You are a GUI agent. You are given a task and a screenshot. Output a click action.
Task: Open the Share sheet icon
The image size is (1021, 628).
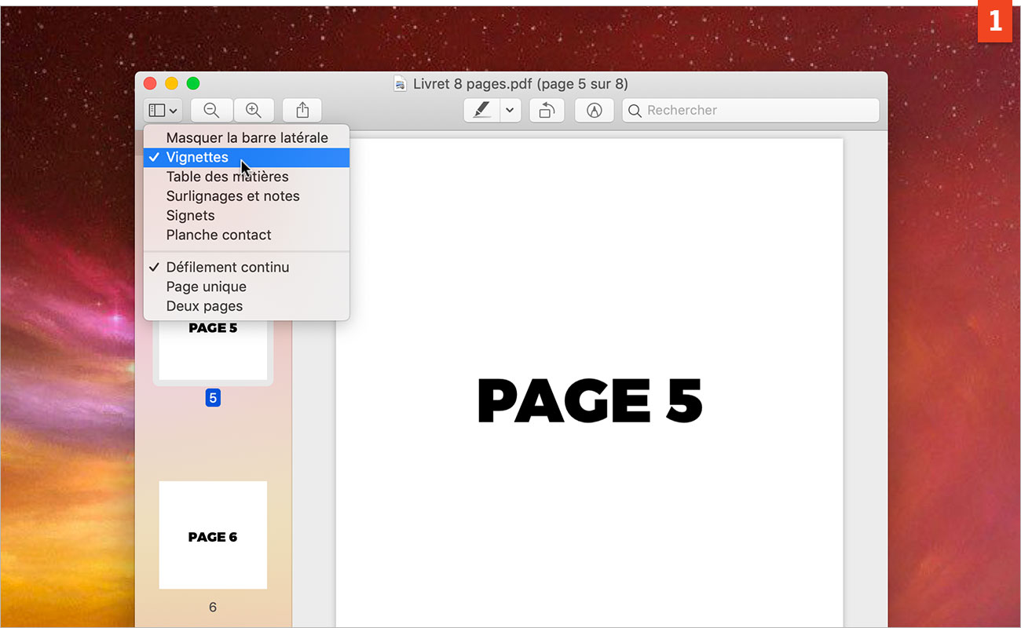pyautogui.click(x=302, y=110)
